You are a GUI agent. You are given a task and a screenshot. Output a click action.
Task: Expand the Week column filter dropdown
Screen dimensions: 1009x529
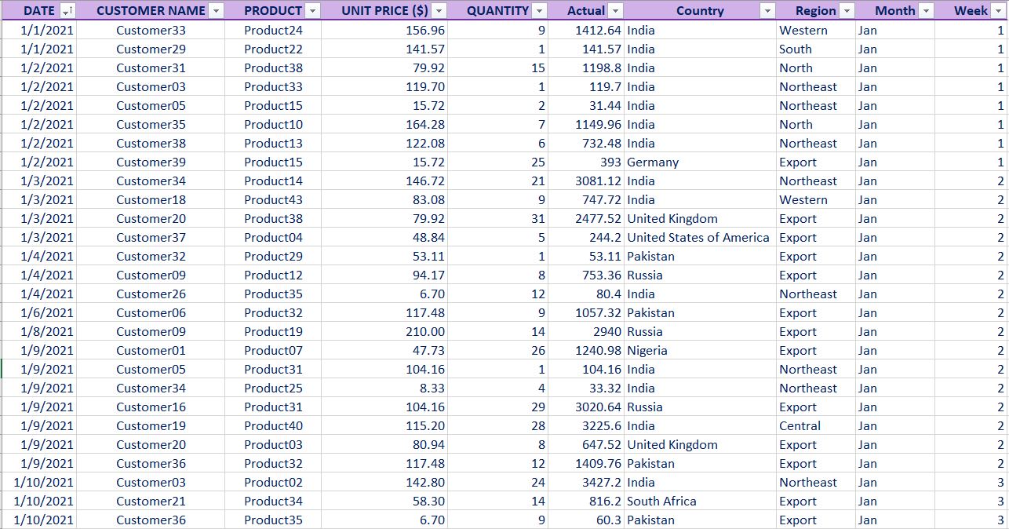point(996,11)
